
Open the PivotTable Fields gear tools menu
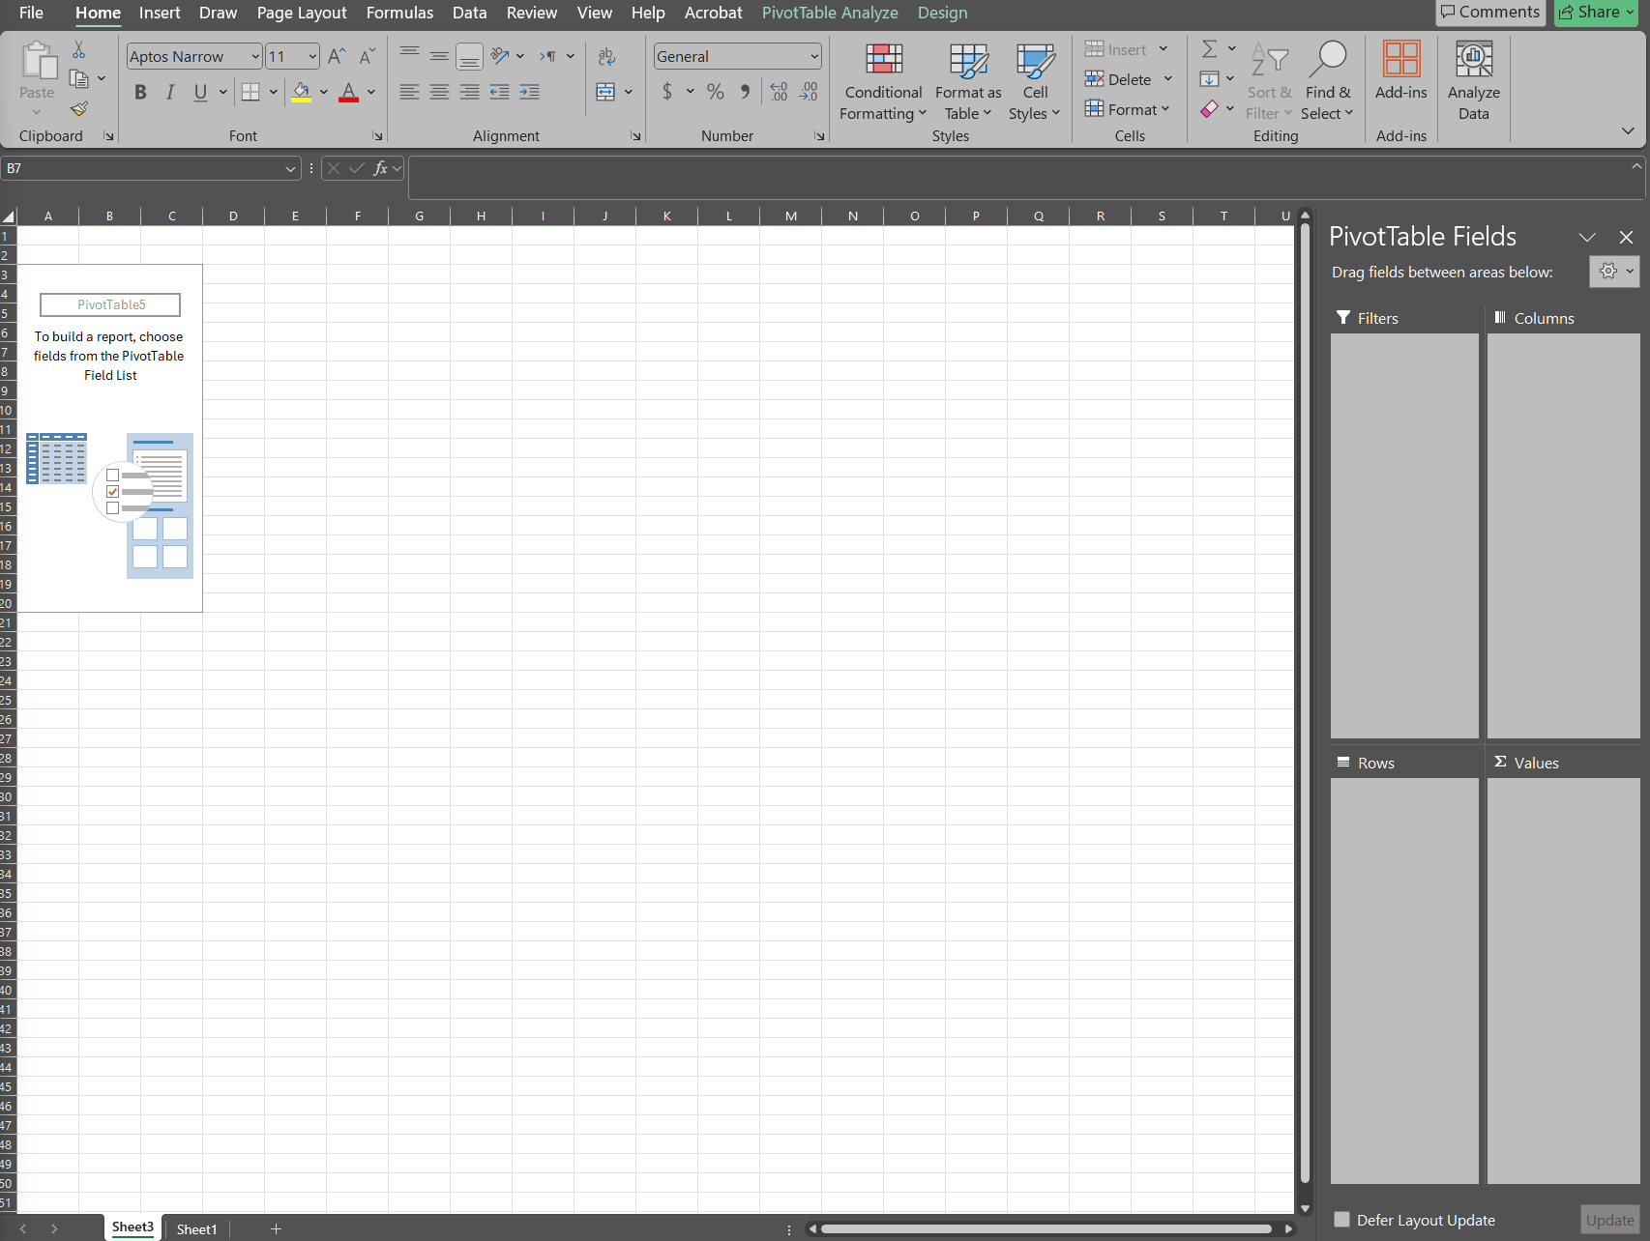(x=1614, y=272)
